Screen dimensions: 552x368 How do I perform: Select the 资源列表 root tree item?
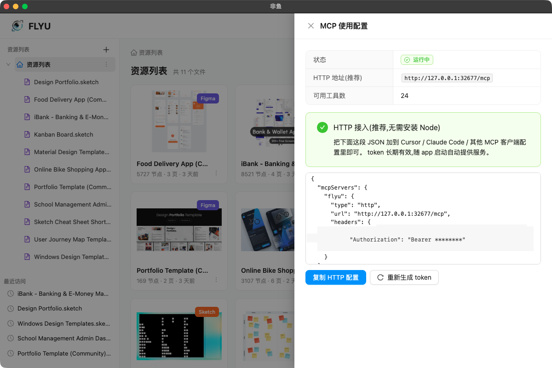[65, 64]
